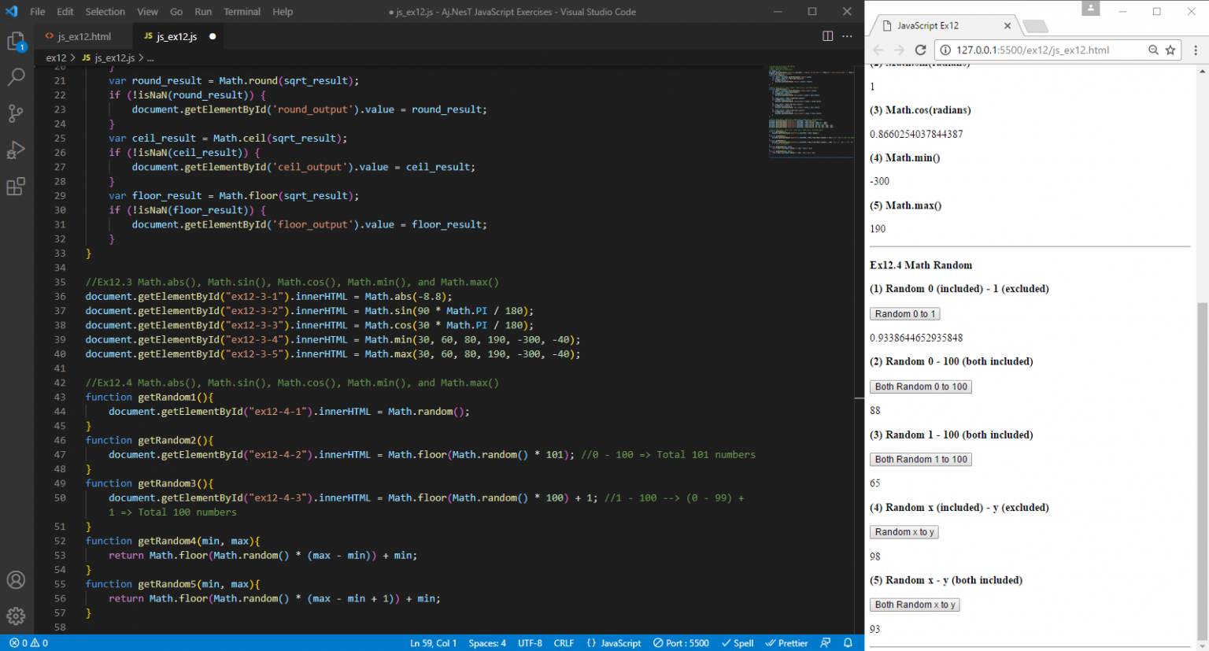1209x651 pixels.
Task: Click the Prettier status bar icon
Action: click(786, 643)
